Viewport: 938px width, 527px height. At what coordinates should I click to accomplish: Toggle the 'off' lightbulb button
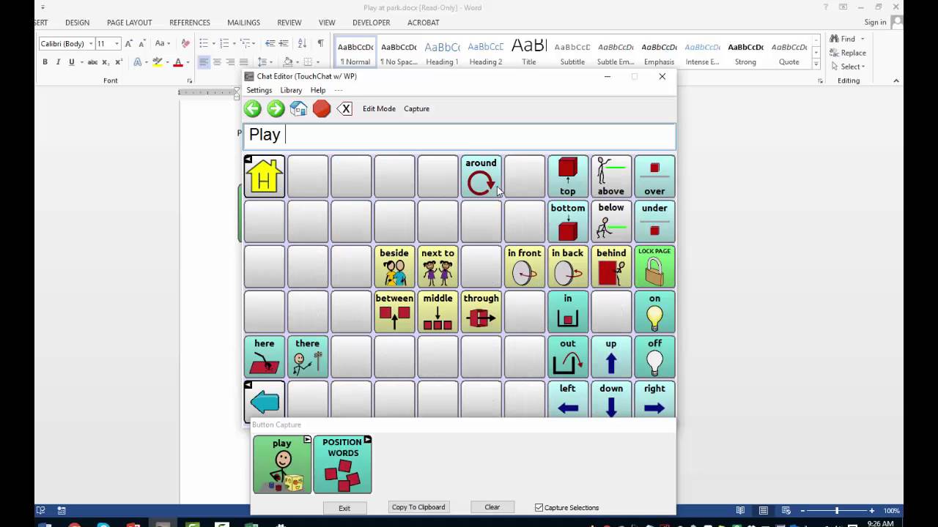tap(654, 357)
